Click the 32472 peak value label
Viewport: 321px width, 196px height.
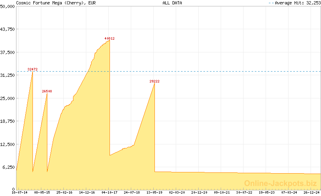pos(33,69)
